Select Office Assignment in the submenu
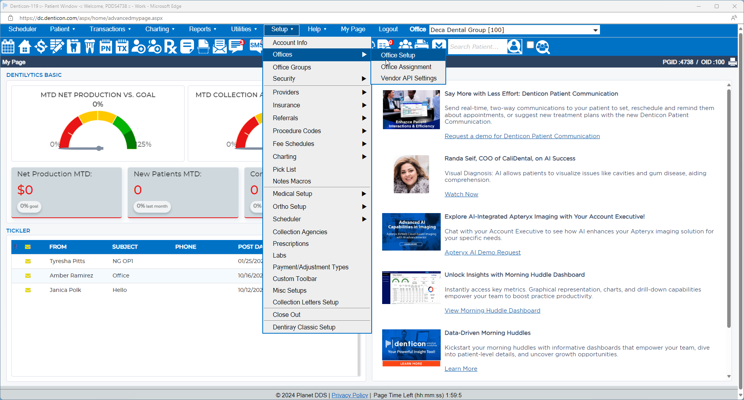 (408, 67)
